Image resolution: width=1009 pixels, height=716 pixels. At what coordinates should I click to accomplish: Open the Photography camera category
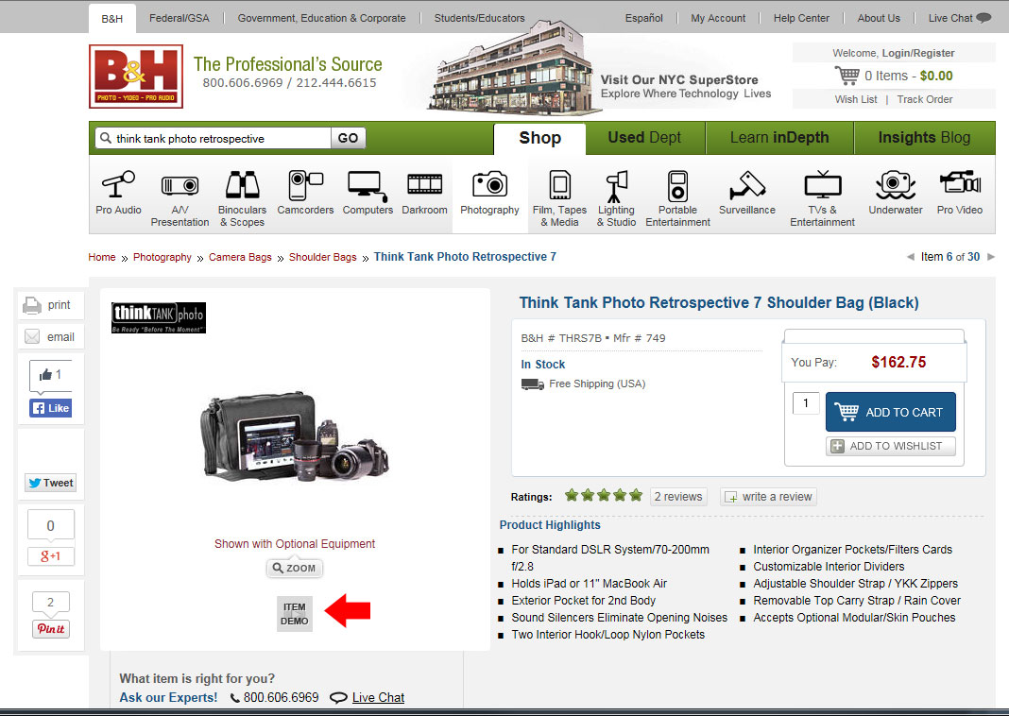click(x=489, y=193)
